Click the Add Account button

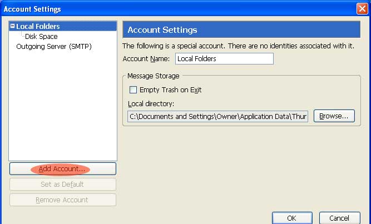click(x=62, y=168)
